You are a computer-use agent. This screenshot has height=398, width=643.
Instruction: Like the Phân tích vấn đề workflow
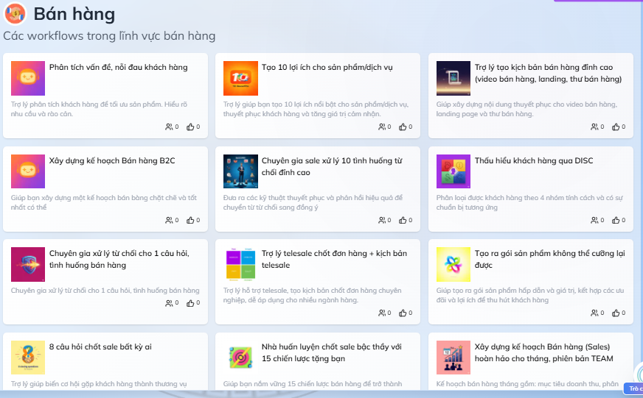[191, 127]
